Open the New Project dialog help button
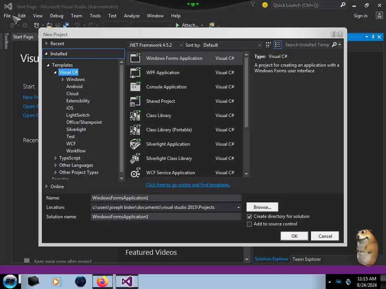The width and height of the screenshot is (386, 289). tap(334, 34)
